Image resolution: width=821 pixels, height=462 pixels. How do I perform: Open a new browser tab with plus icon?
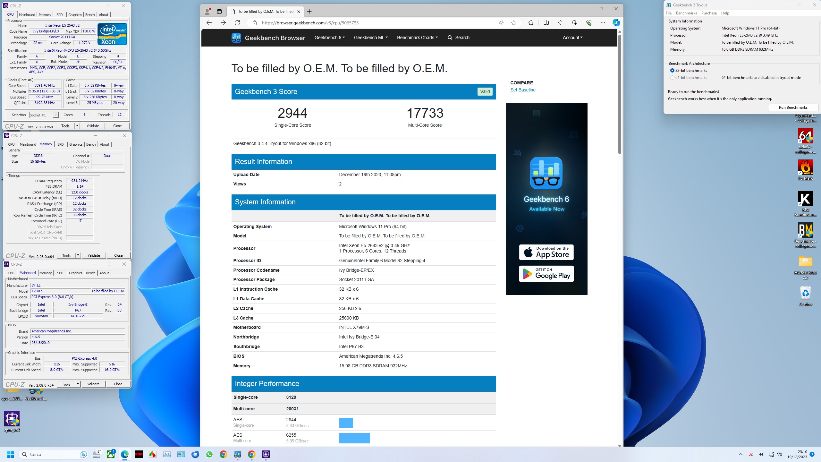coord(309,12)
